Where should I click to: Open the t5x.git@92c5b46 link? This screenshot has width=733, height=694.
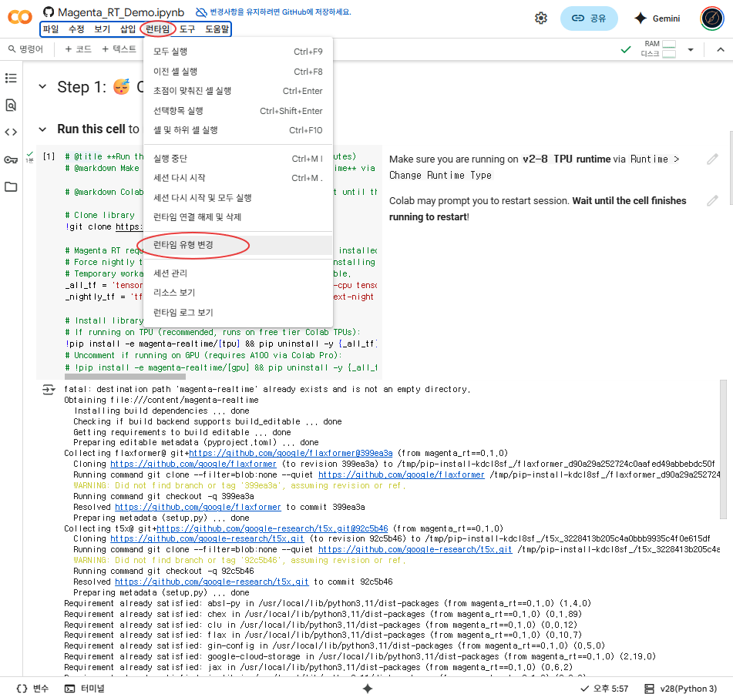[x=272, y=528]
